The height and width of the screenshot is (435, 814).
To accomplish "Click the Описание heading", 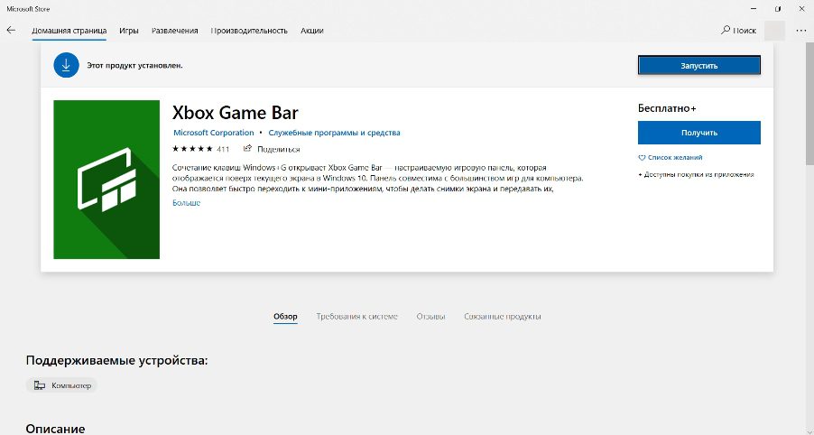I will point(56,429).
